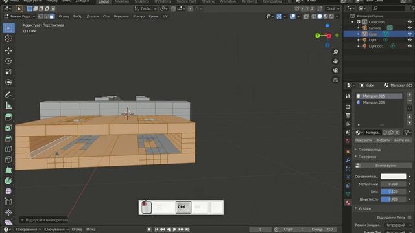Select the Select Box tool in the toolbar

[x=8, y=28]
